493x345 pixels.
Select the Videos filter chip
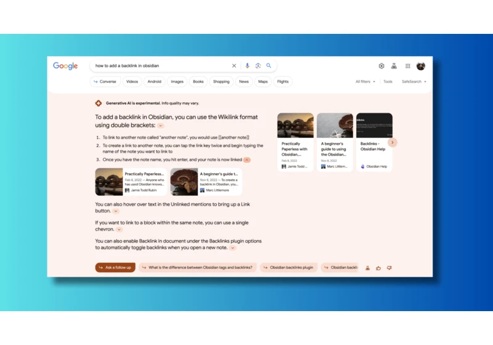[132, 82]
